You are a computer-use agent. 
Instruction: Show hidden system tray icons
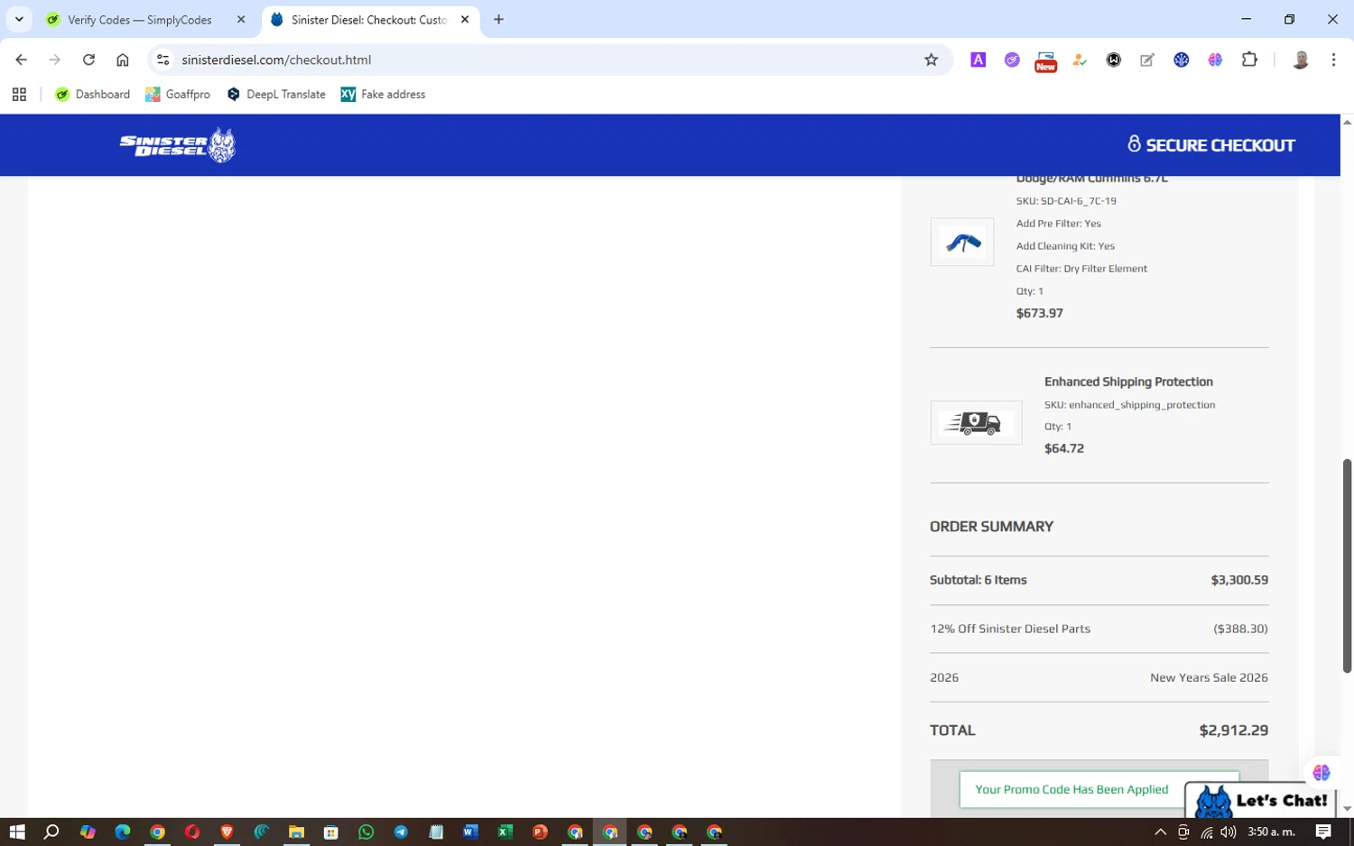click(x=1161, y=832)
